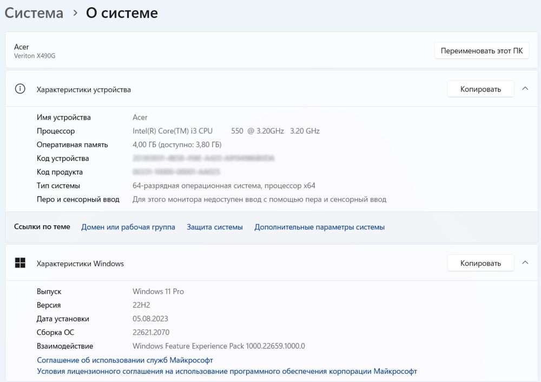Click the breadcrumb arrow separator
541x382 pixels.
(x=75, y=13)
